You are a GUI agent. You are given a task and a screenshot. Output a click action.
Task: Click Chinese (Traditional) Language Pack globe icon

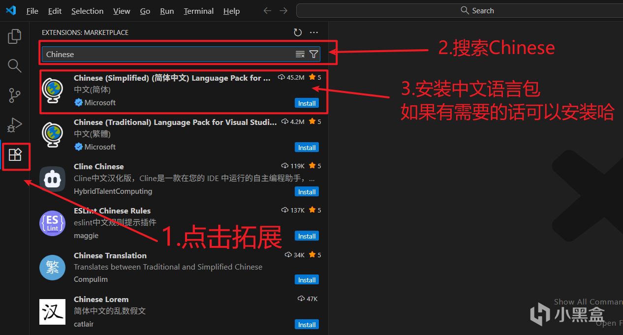pos(52,135)
